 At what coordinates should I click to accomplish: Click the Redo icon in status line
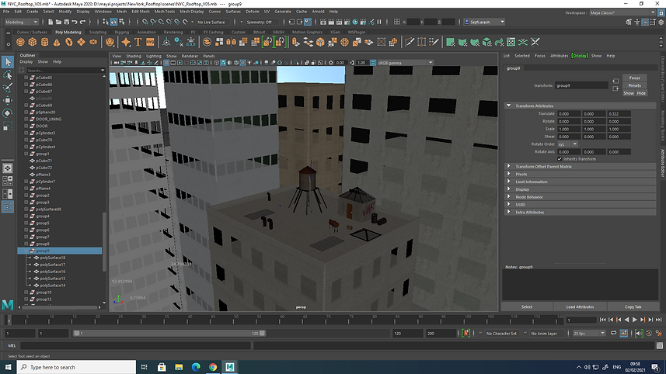coord(83,22)
